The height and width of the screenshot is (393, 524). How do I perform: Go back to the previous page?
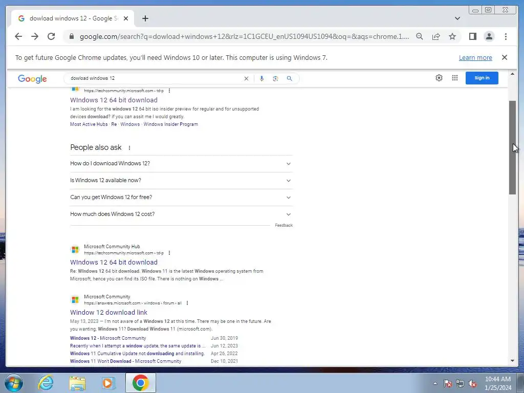coord(18,36)
